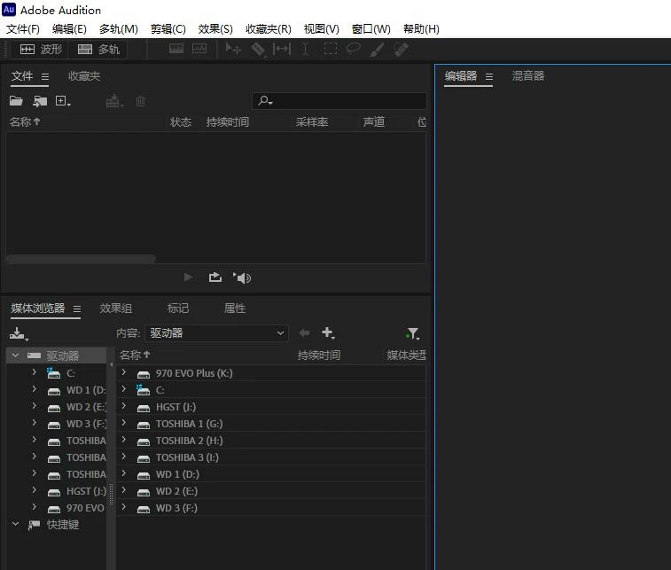The height and width of the screenshot is (570, 671).
Task: Click the media browser import icon
Action: click(x=19, y=333)
